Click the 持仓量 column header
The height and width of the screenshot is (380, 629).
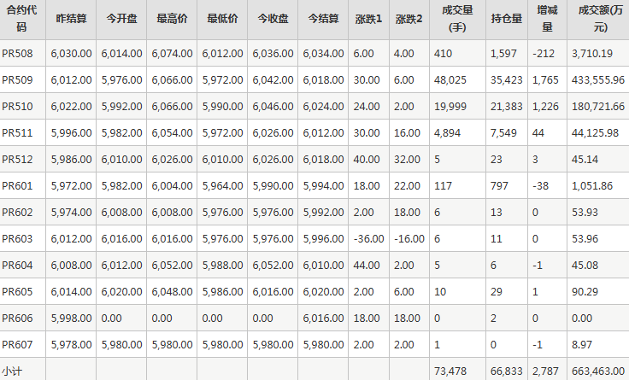507,19
